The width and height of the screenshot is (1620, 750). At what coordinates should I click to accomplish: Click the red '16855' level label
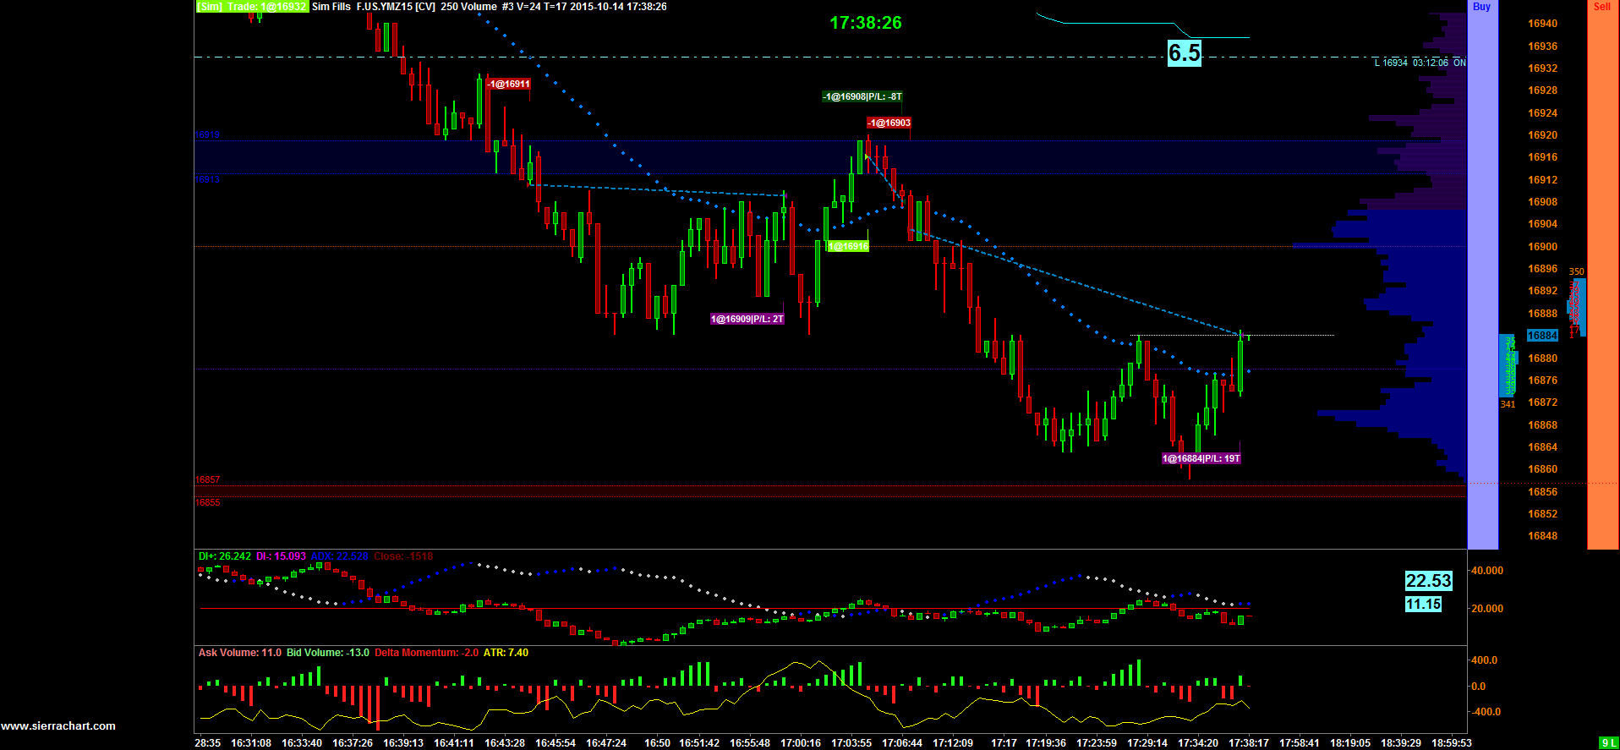[208, 502]
